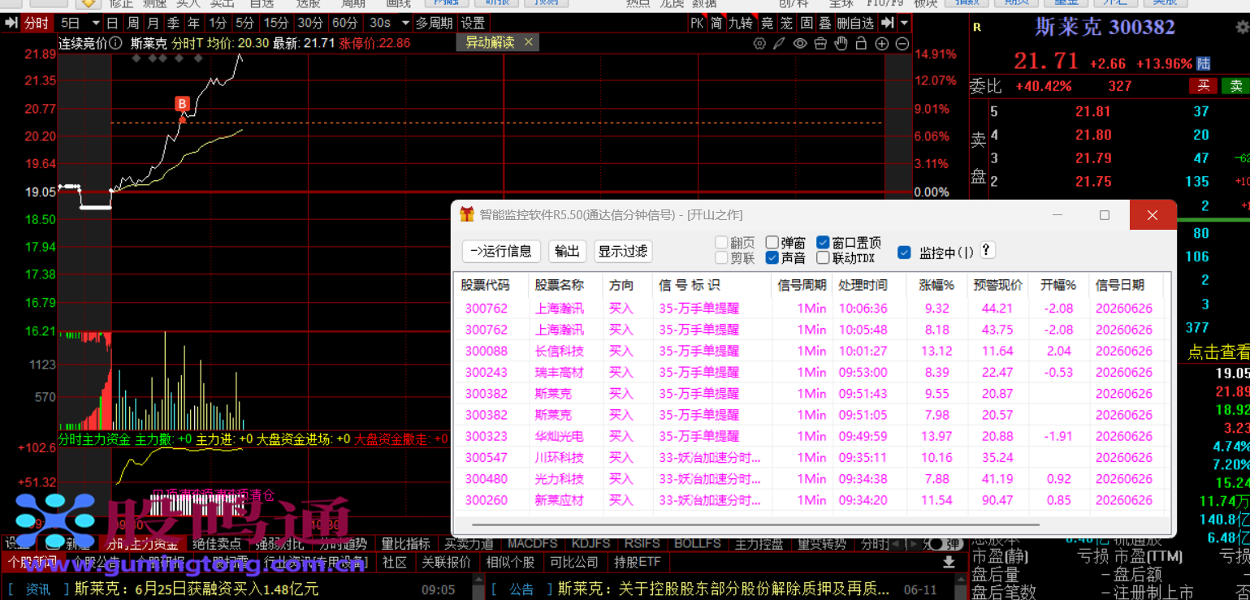The image size is (1250, 600).
Task: Click the →运行信息 button
Action: pyautogui.click(x=501, y=251)
